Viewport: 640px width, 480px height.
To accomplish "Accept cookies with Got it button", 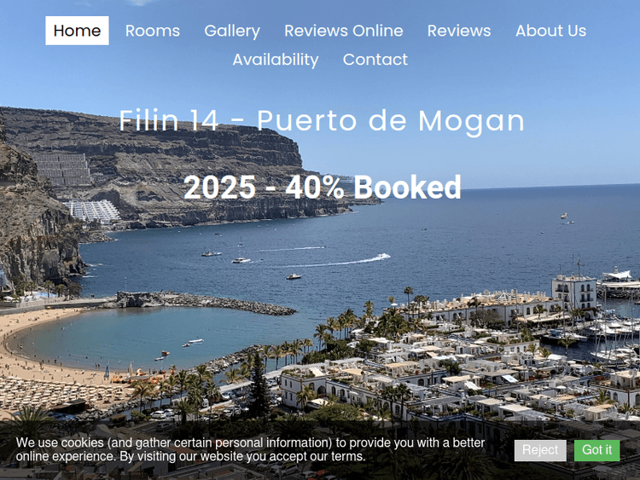I will [x=596, y=450].
